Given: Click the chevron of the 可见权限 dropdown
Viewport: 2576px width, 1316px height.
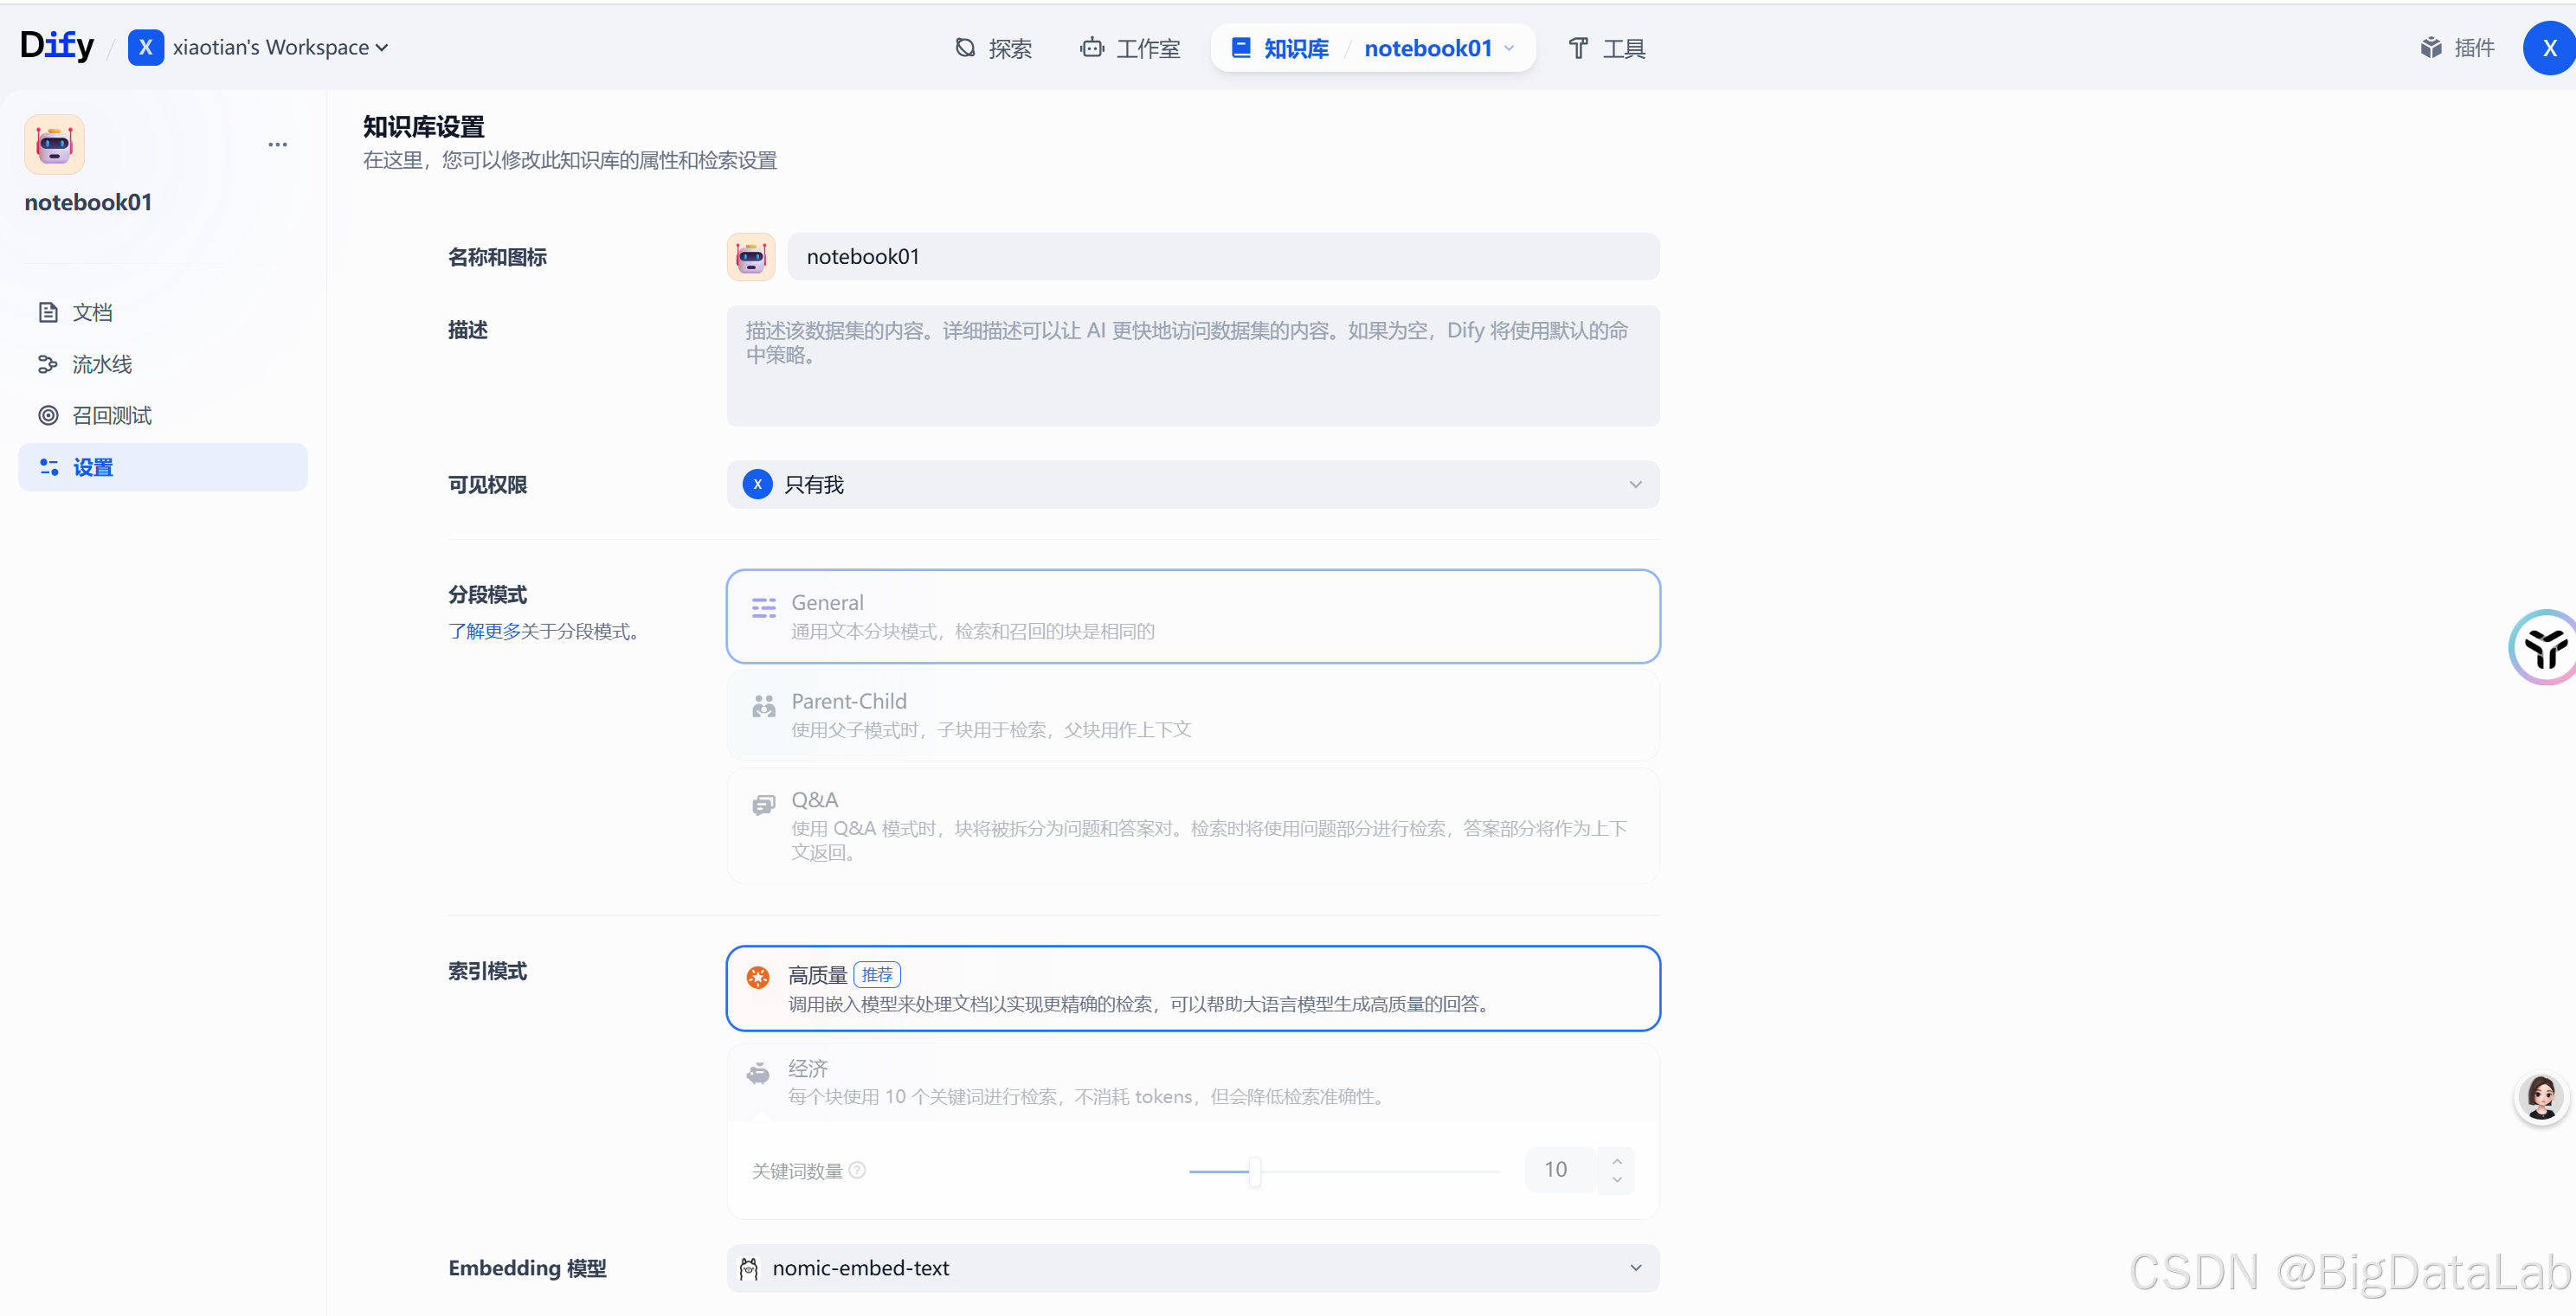Looking at the screenshot, I should coord(1635,485).
